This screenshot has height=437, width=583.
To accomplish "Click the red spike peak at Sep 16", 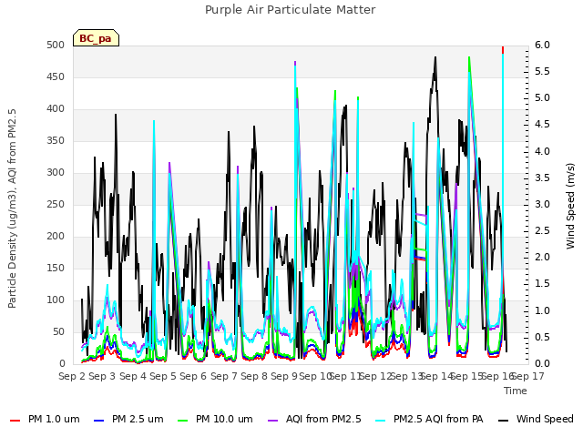I will click(503, 50).
